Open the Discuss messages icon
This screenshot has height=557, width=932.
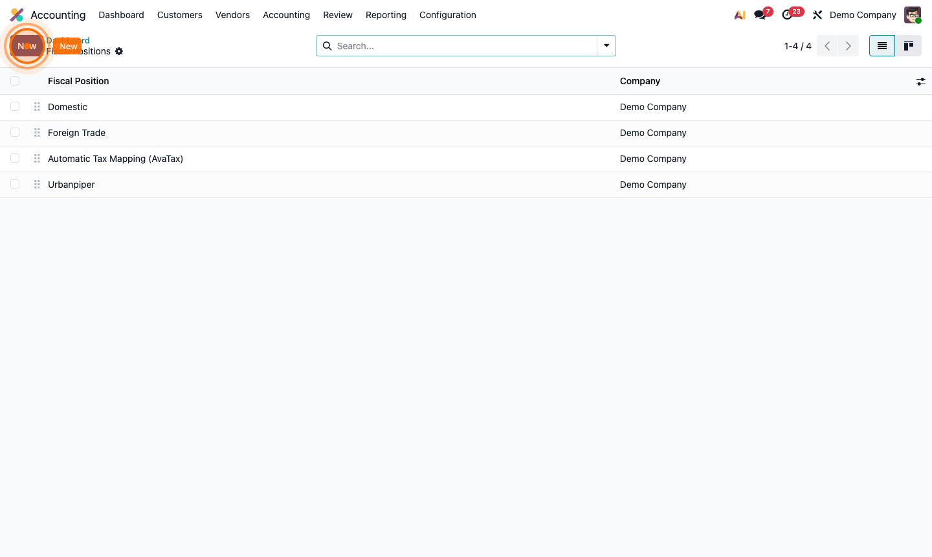pyautogui.click(x=759, y=14)
